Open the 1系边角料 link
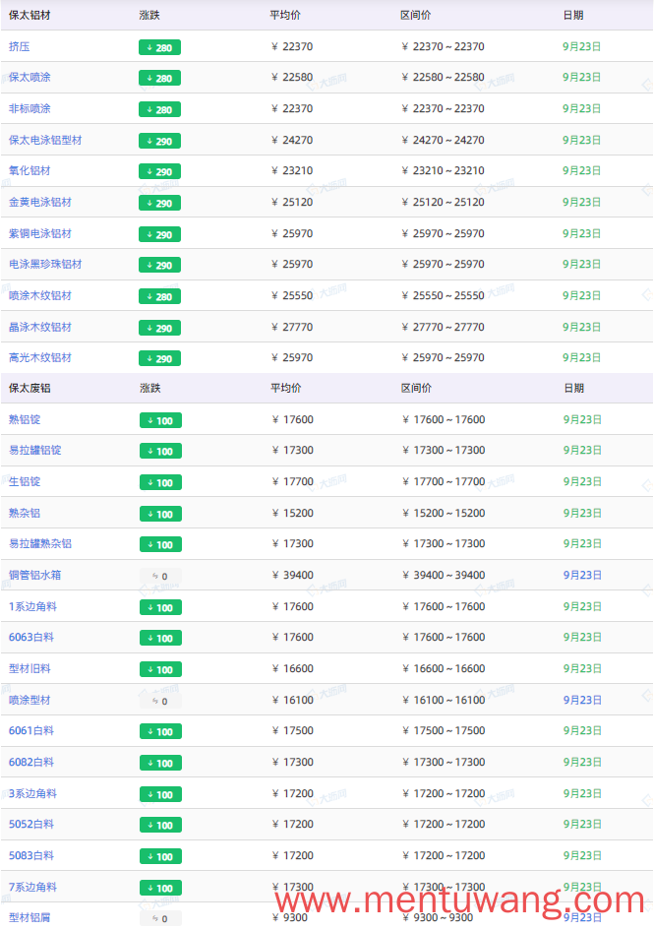This screenshot has width=654, height=930. pyautogui.click(x=32, y=607)
